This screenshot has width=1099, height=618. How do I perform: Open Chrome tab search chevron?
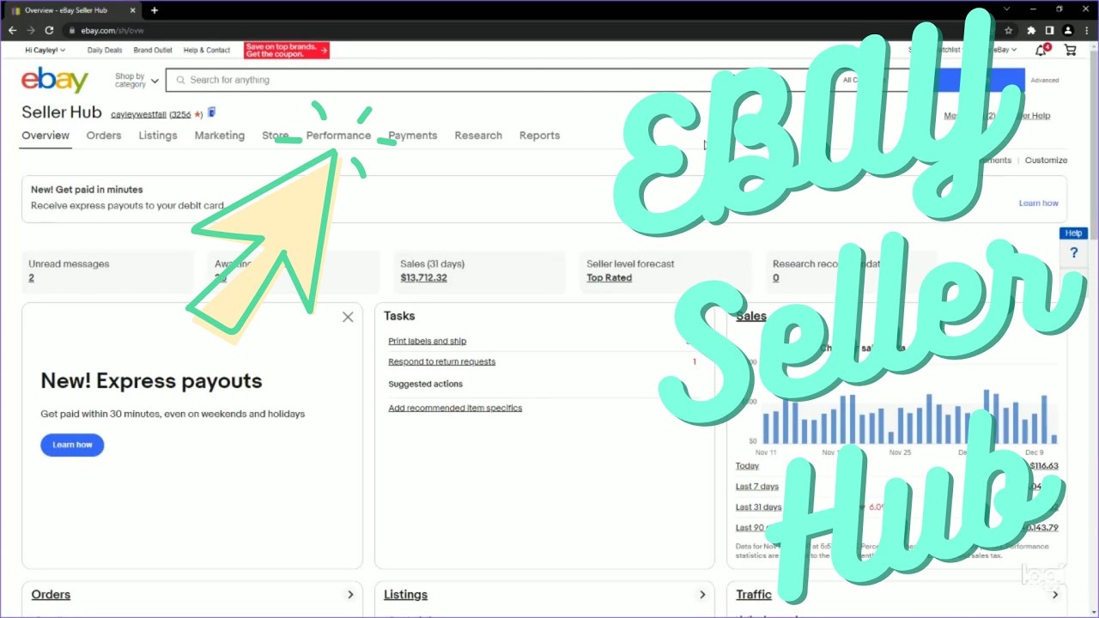pos(1007,9)
